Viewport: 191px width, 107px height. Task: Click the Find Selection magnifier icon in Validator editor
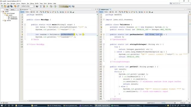[120, 12]
